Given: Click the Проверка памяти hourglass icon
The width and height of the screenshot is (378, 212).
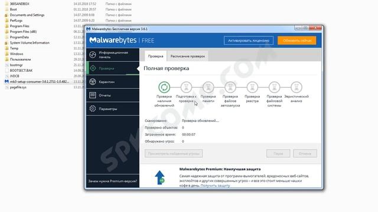Looking at the screenshot, I should [208, 87].
